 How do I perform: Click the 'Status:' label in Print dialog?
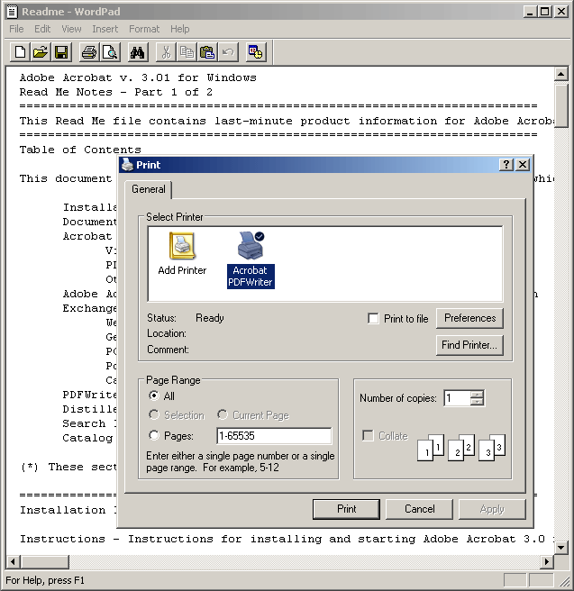click(161, 318)
